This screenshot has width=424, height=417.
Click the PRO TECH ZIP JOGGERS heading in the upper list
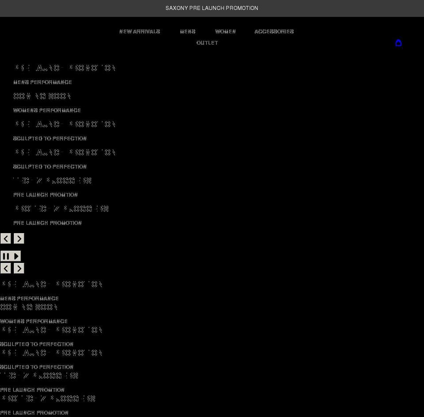point(61,209)
